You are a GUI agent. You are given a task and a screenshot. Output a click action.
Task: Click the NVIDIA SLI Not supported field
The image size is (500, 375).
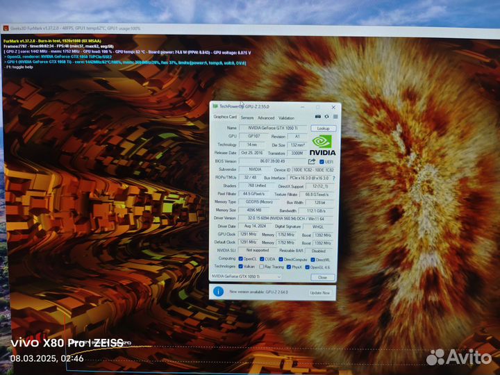point(258,250)
